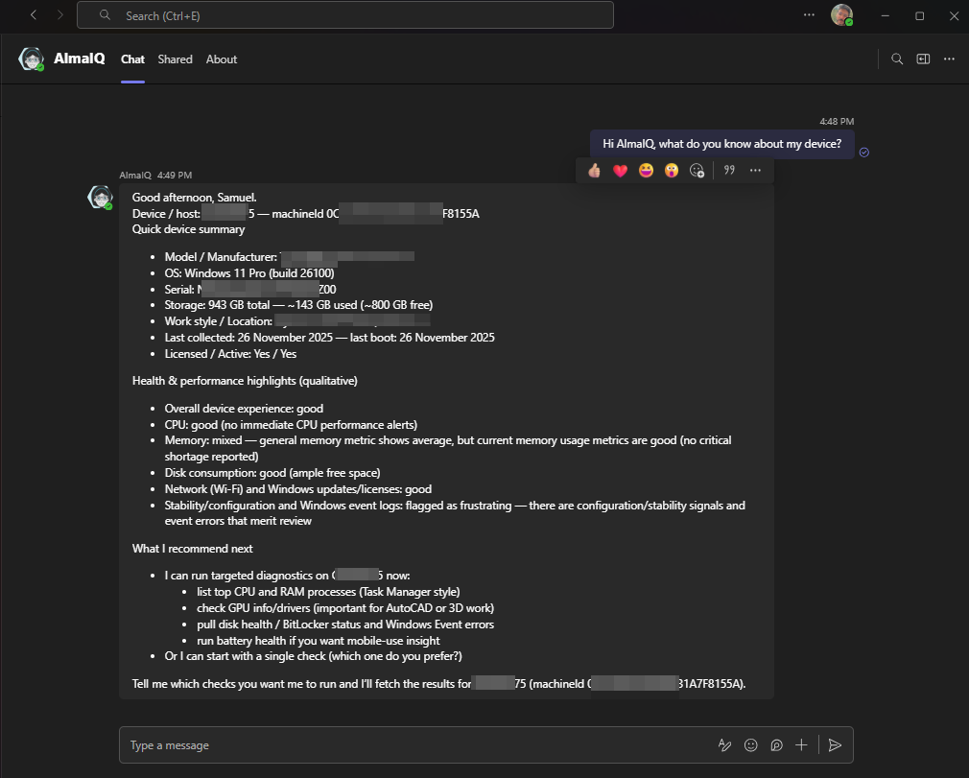Expand the plus actions menu in compose box
969x778 pixels.
pos(801,745)
